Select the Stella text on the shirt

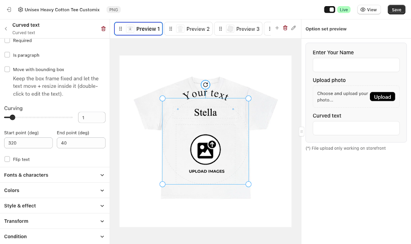tap(205, 112)
